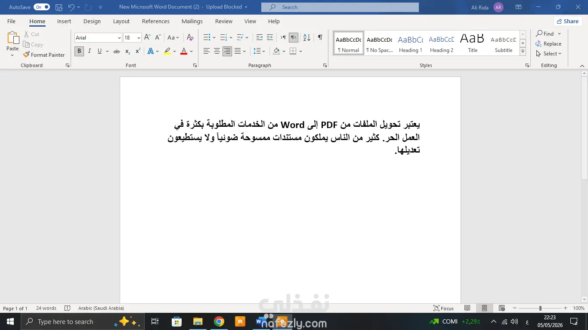Open the Mailings tab
Viewport: 588px width, 330px height.
(192, 21)
